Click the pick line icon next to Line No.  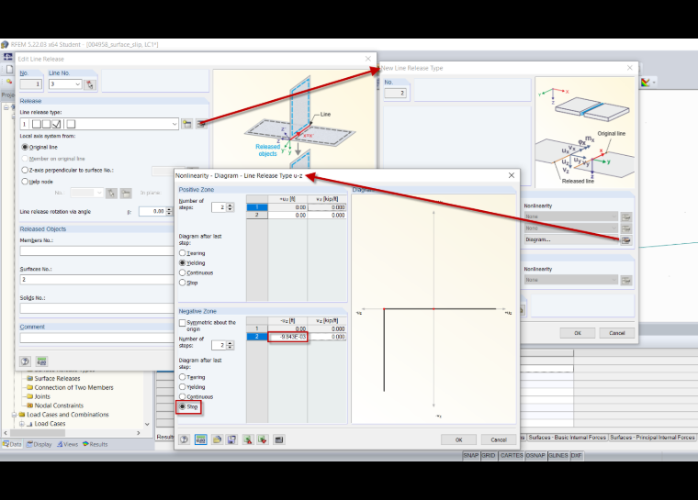click(x=90, y=84)
